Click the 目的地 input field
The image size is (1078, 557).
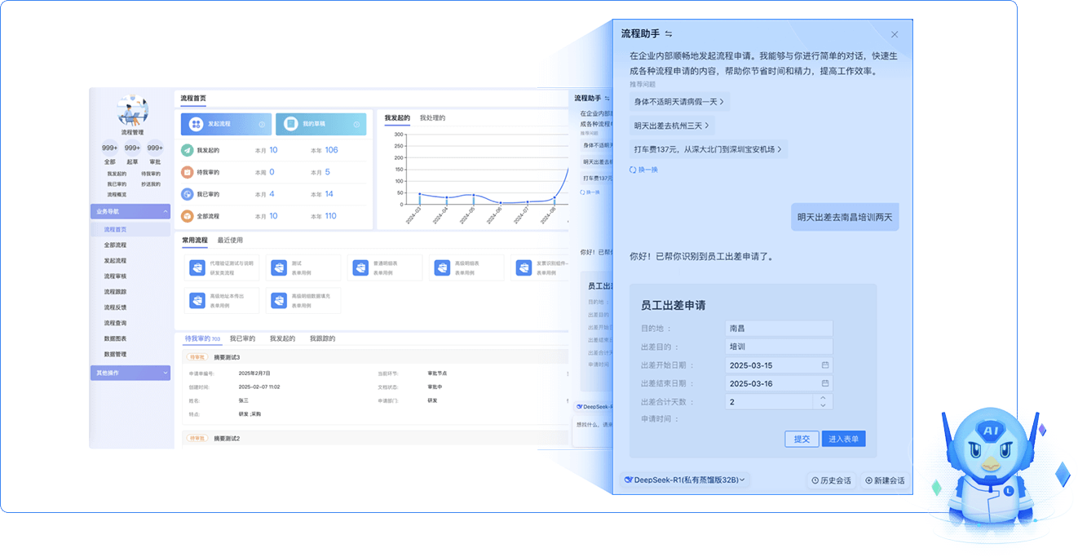coord(778,329)
